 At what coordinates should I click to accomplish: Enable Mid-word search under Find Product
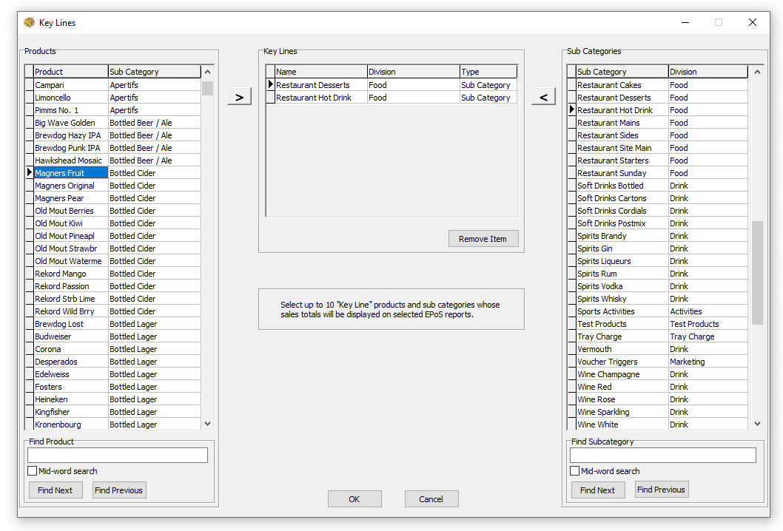(x=33, y=471)
